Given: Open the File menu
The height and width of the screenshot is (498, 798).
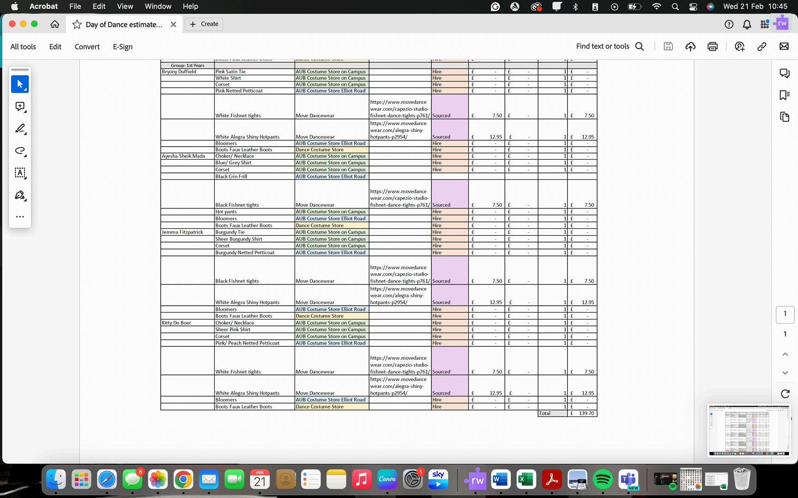Looking at the screenshot, I should tap(75, 6).
